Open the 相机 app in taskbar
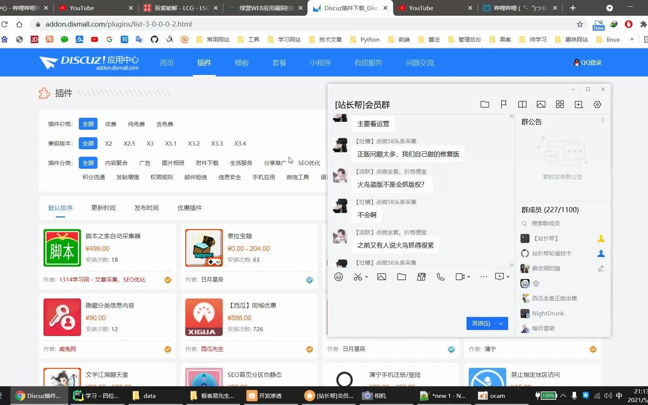Image resolution: width=648 pixels, height=405 pixels. pyautogui.click(x=374, y=396)
